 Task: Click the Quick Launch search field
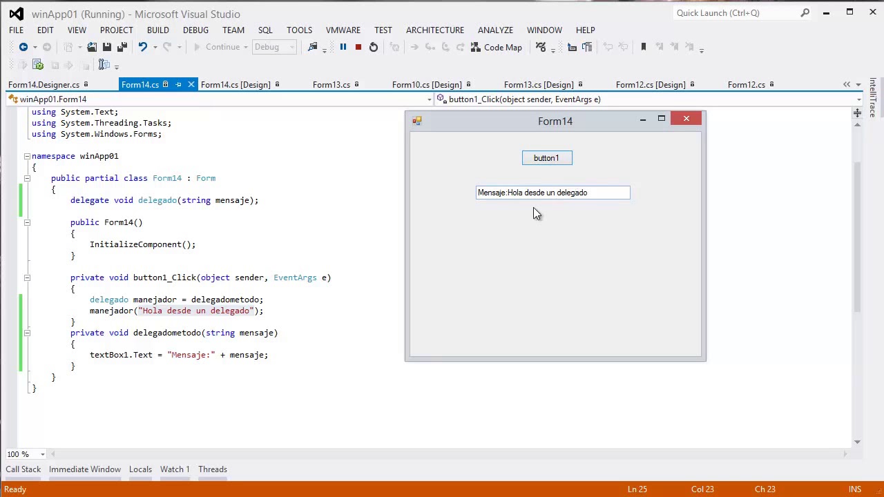click(736, 12)
